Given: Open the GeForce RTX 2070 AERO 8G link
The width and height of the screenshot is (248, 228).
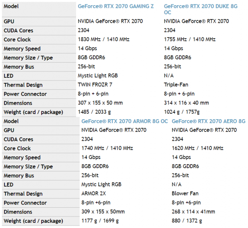Looking at the screenshot, I should 208,121.
